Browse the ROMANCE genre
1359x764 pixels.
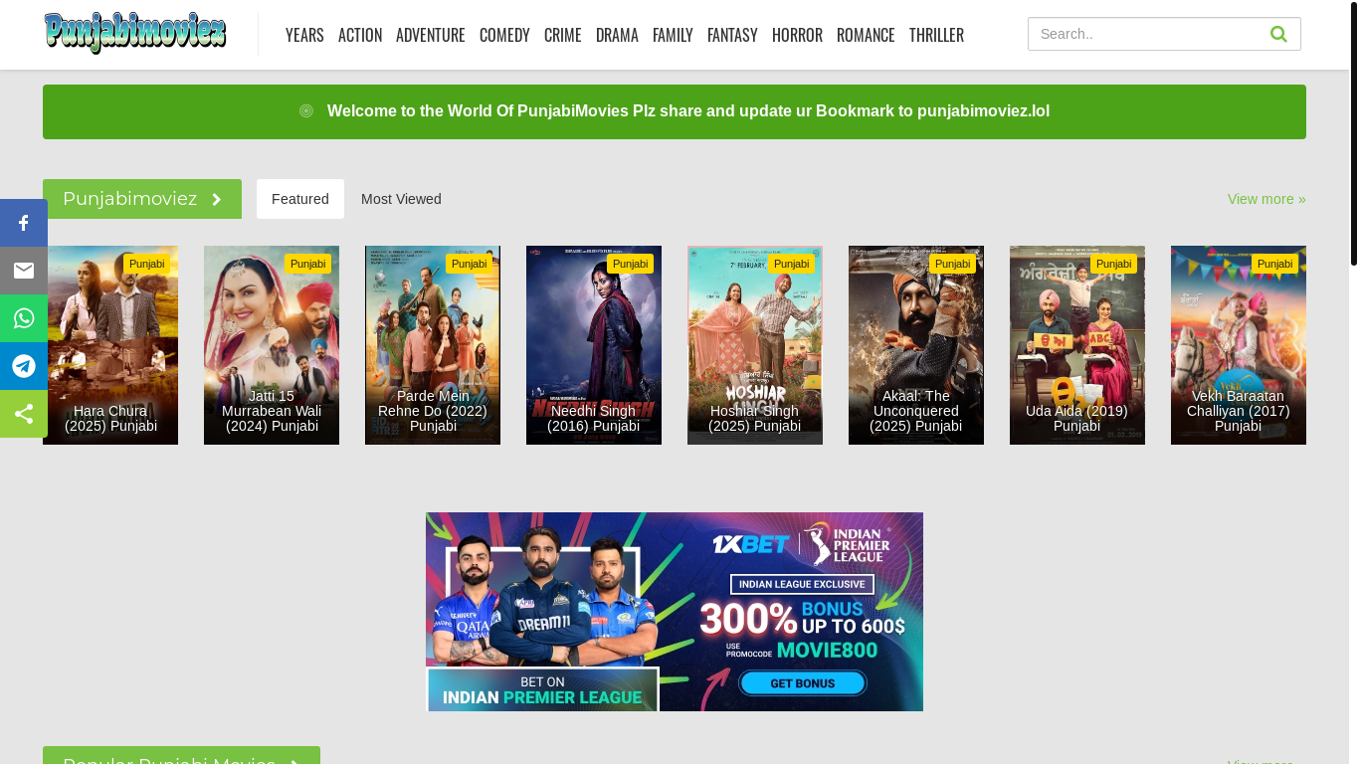866,35
